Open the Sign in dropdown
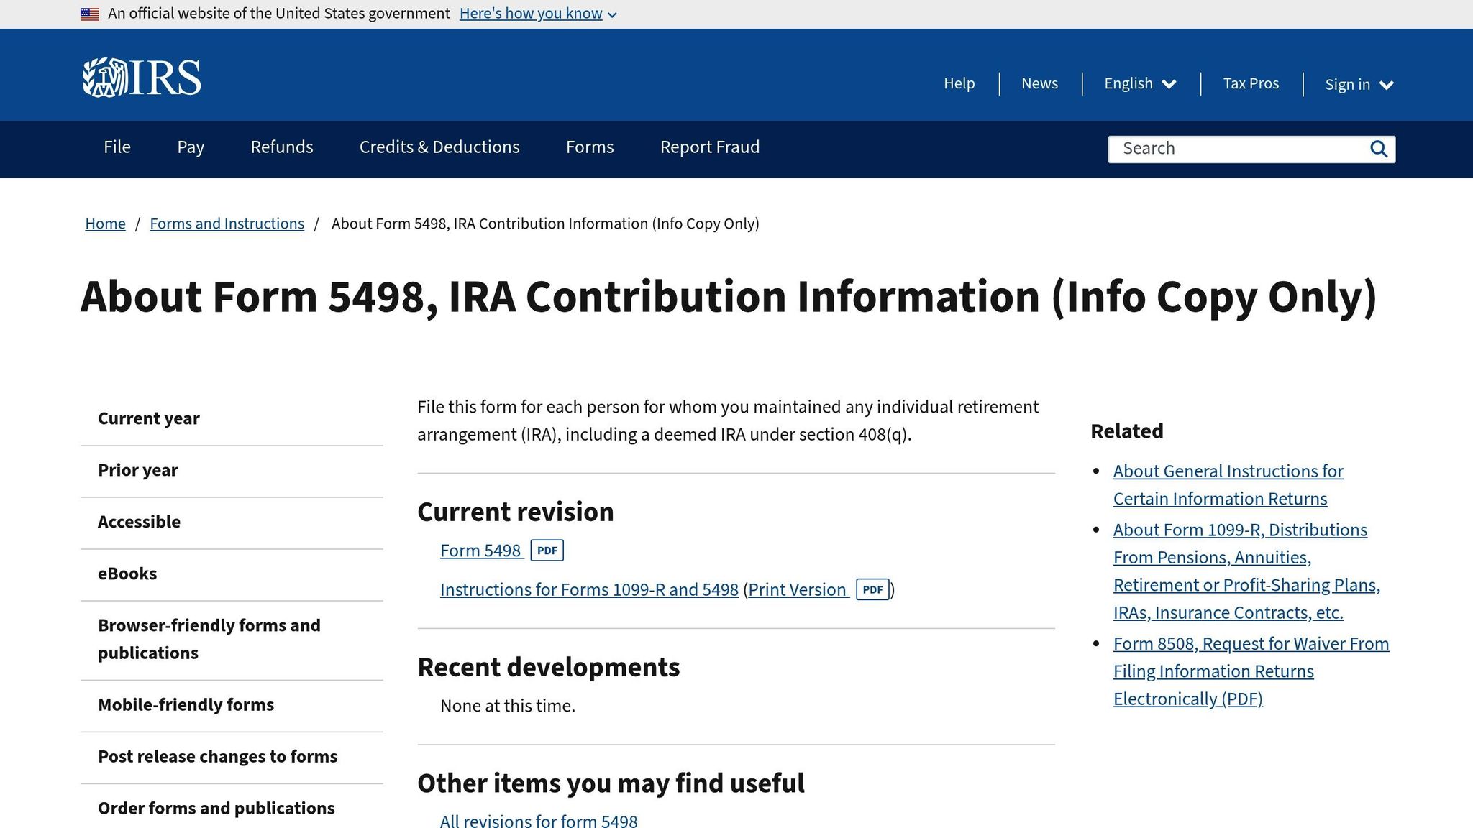The width and height of the screenshot is (1473, 828). (1358, 84)
